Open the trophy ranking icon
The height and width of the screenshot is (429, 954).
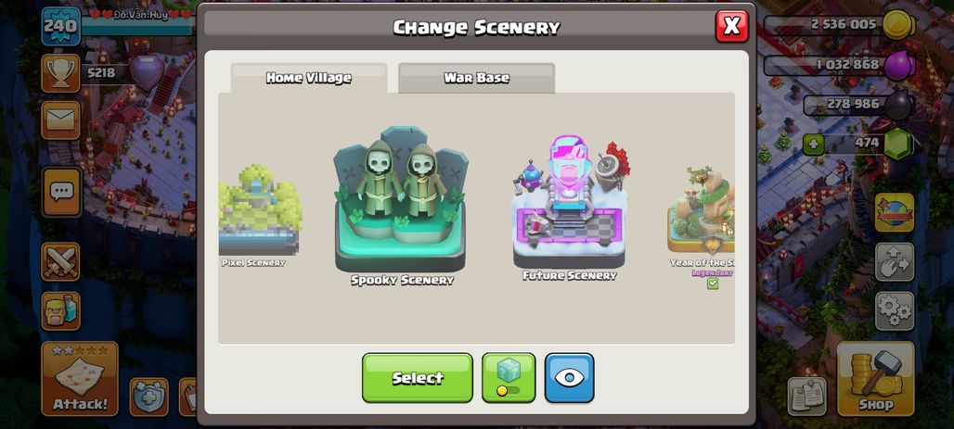[60, 73]
